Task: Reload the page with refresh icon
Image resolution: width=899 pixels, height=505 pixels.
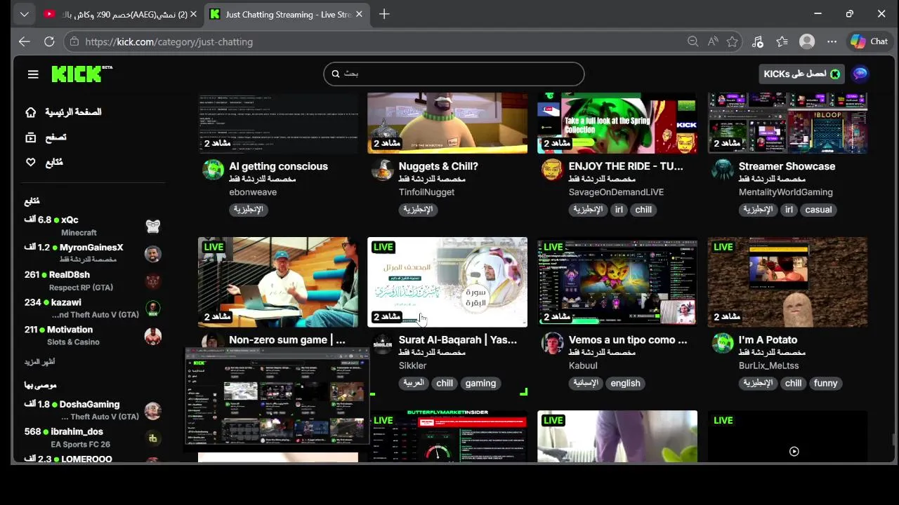Action: coord(49,41)
